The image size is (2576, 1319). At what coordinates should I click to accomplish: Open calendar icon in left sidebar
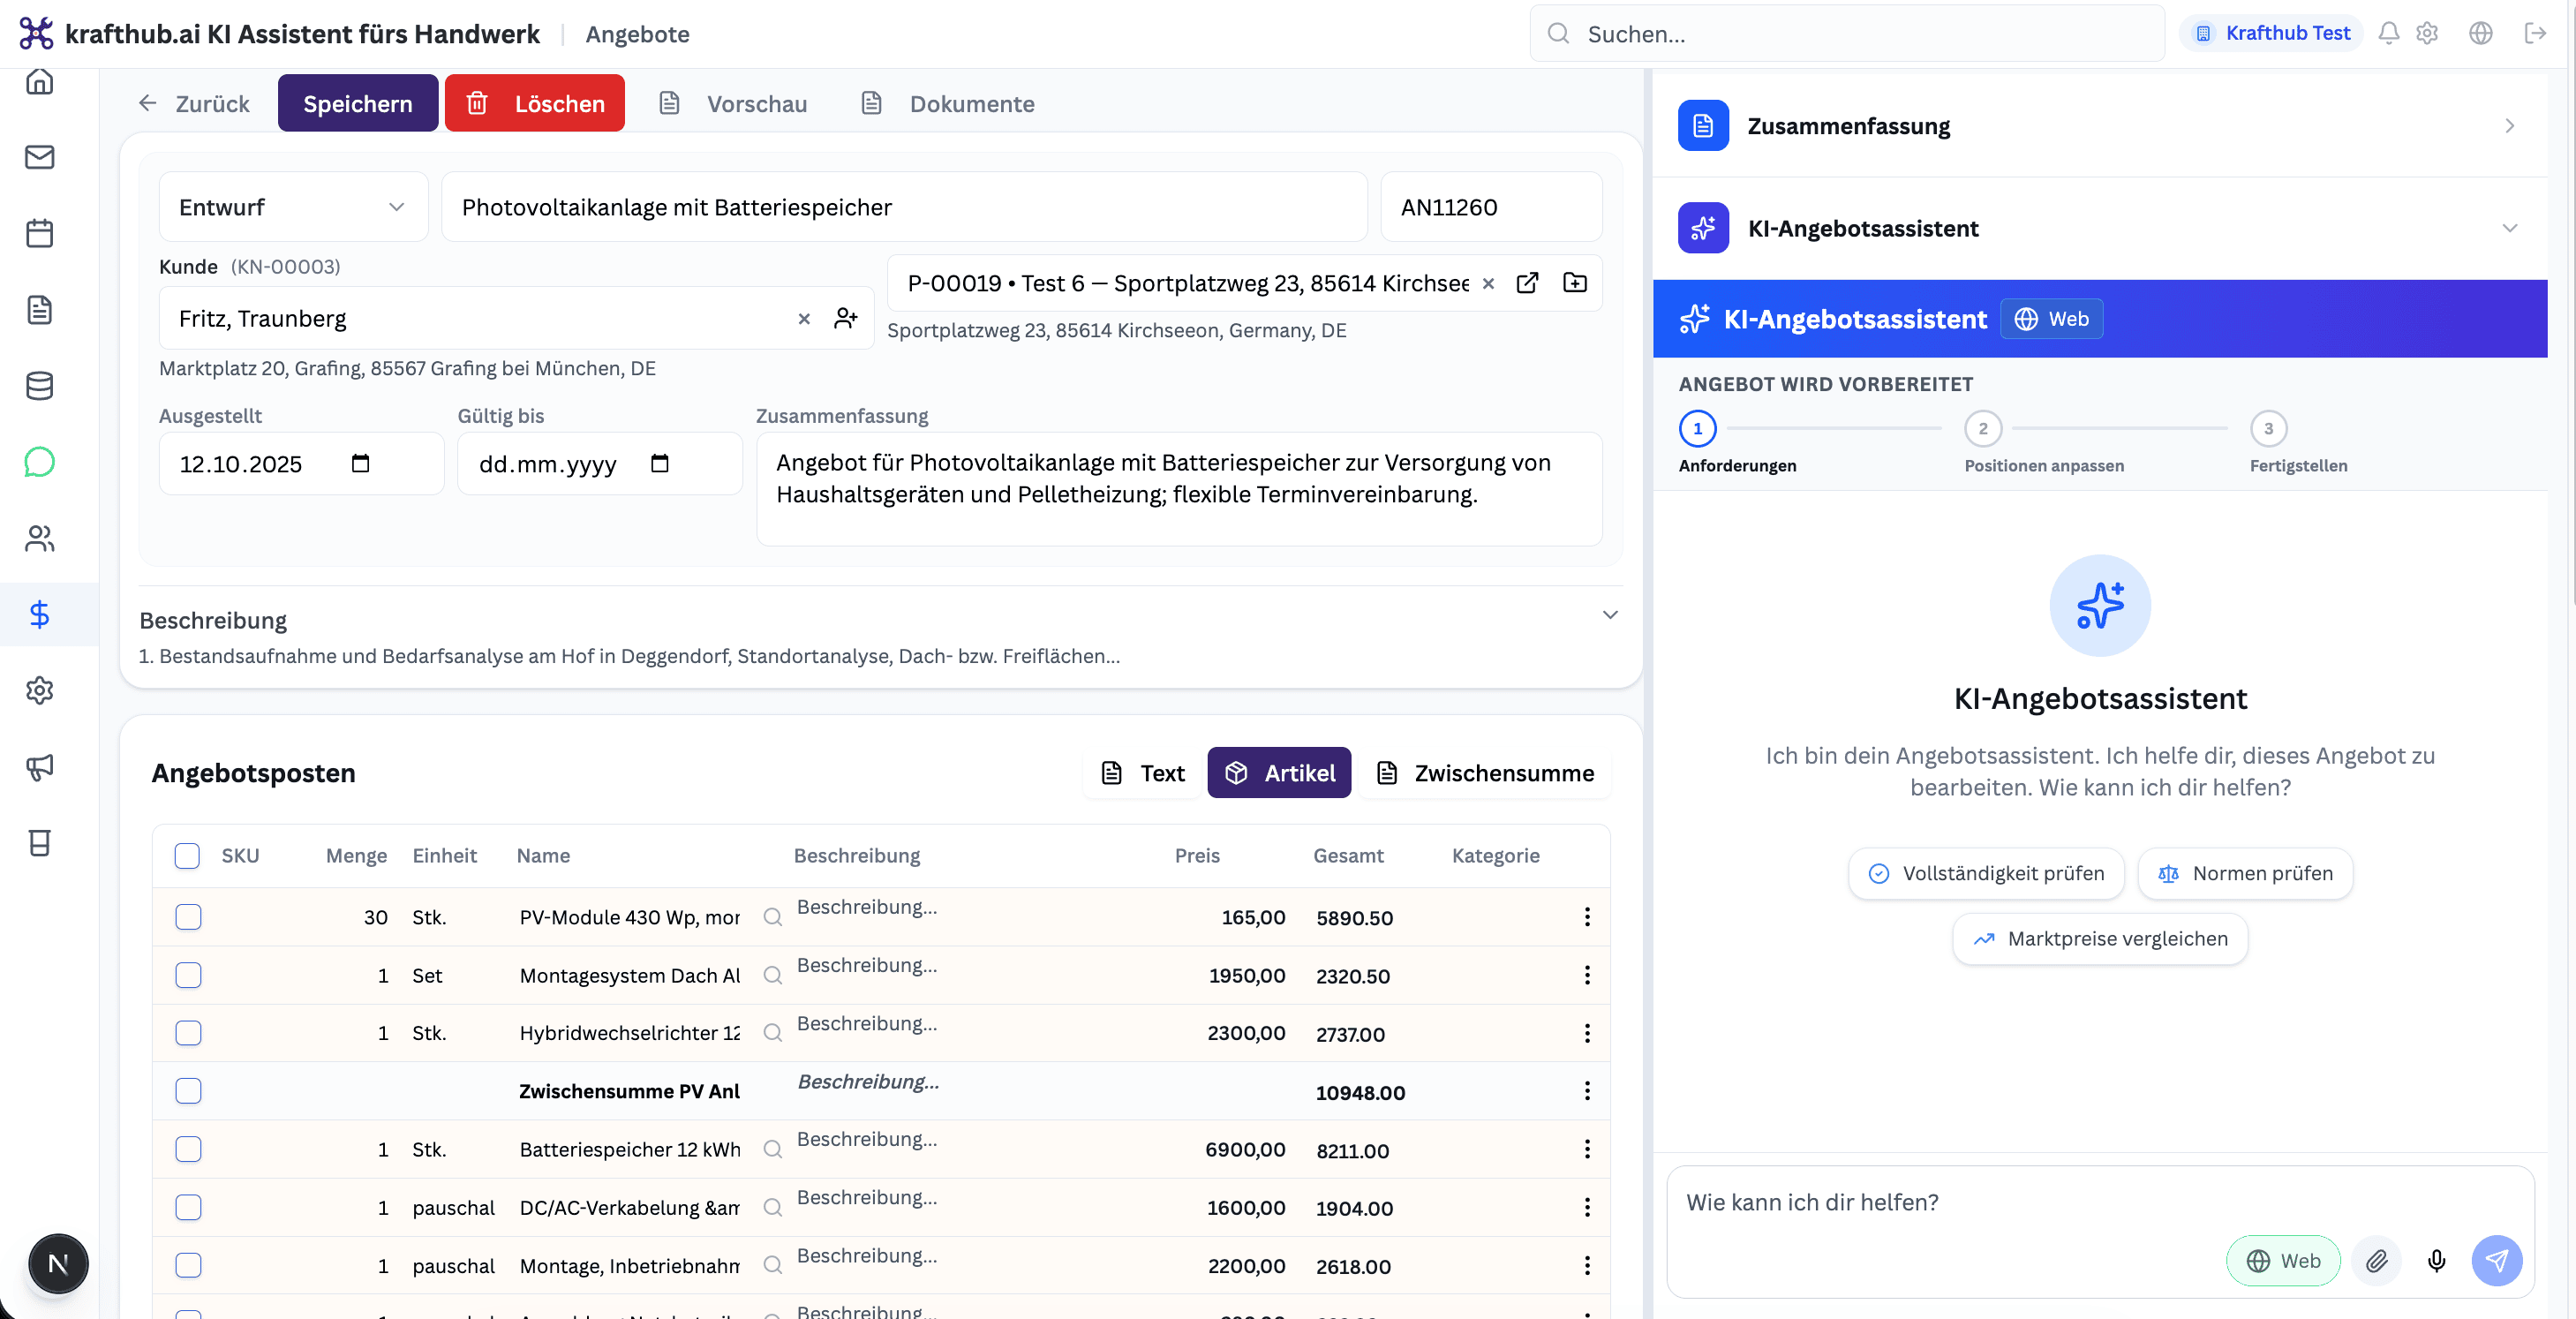[40, 233]
